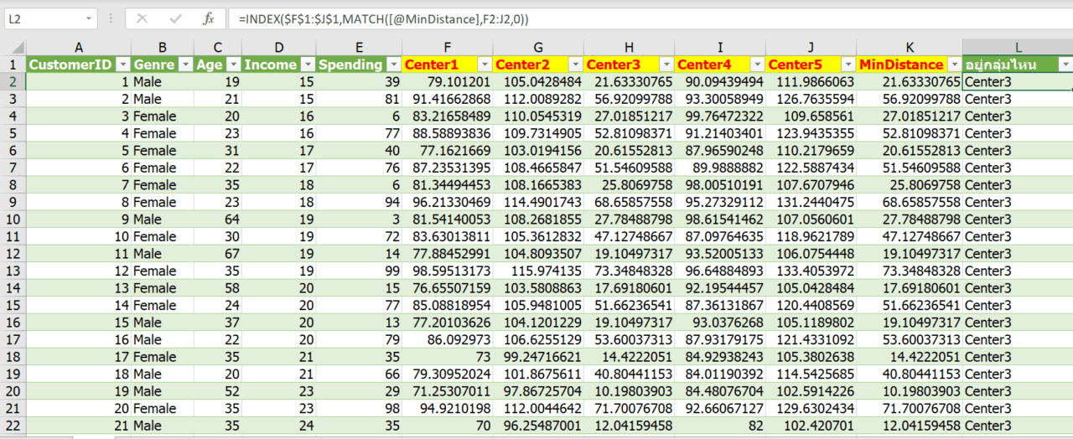
Task: Open the Name Box dropdown arrow
Action: point(89,18)
